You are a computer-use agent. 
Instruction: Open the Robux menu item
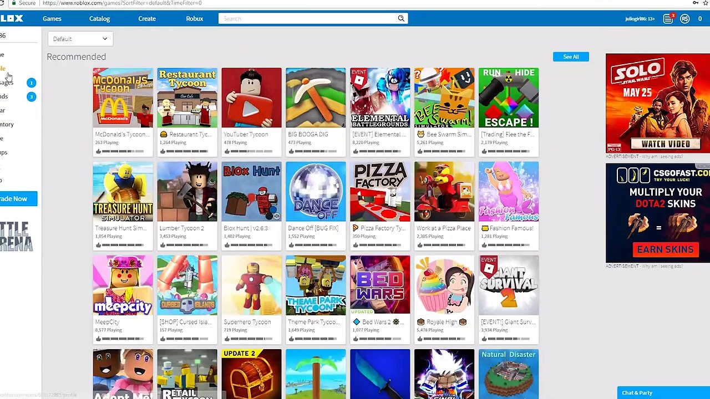coord(195,18)
